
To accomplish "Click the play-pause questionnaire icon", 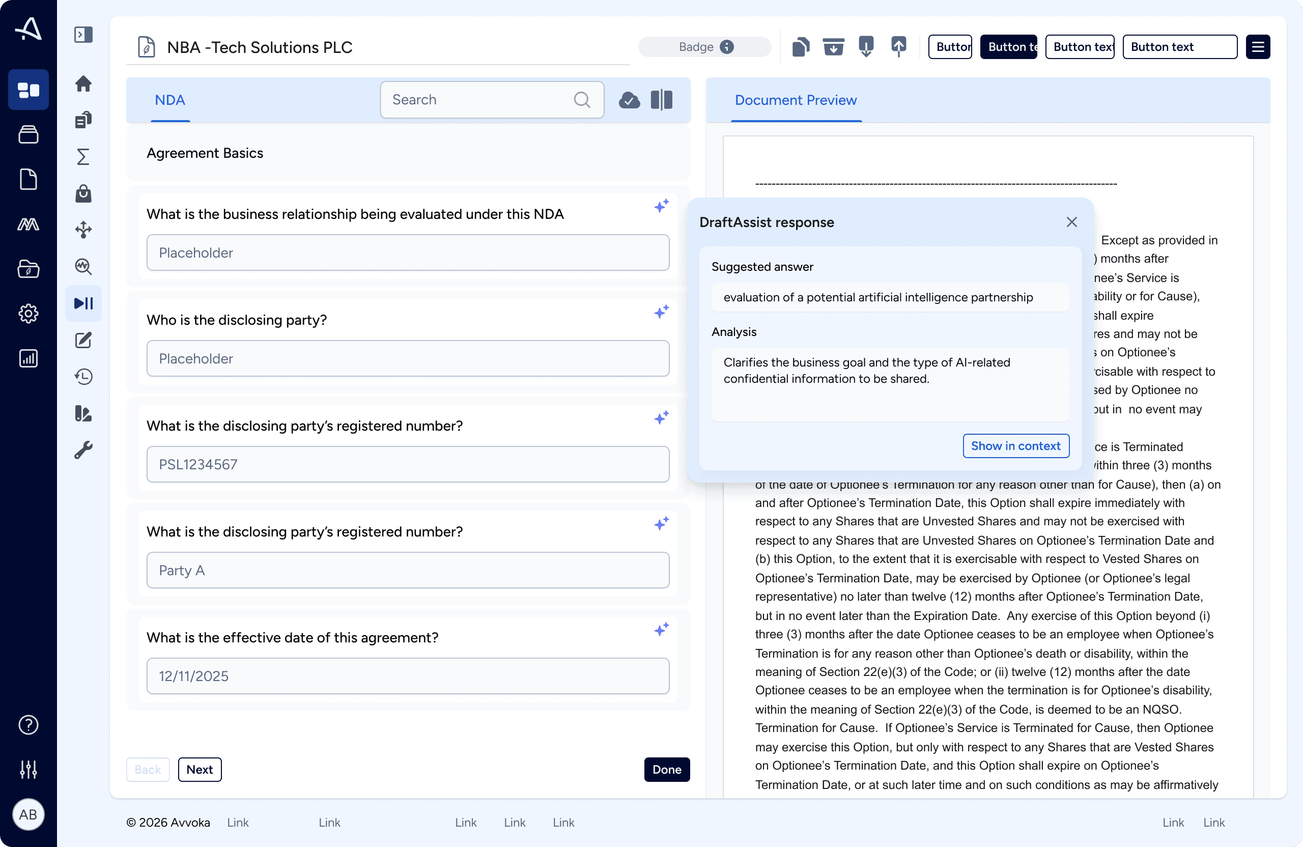I will tap(83, 303).
